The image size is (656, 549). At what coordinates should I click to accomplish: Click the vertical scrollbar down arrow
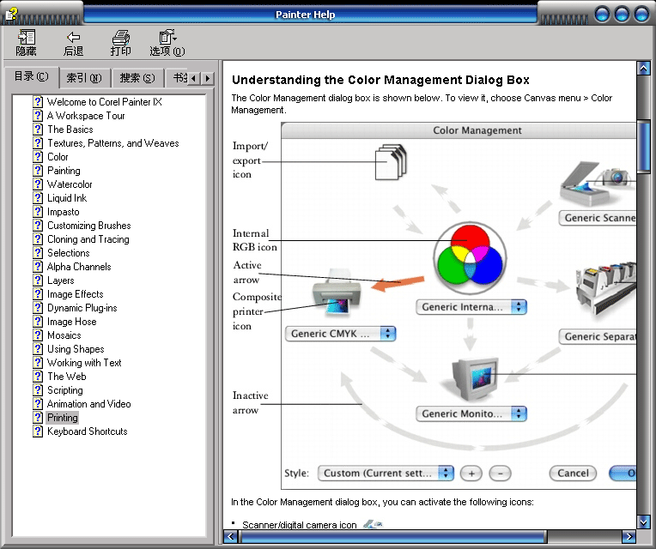click(x=643, y=522)
